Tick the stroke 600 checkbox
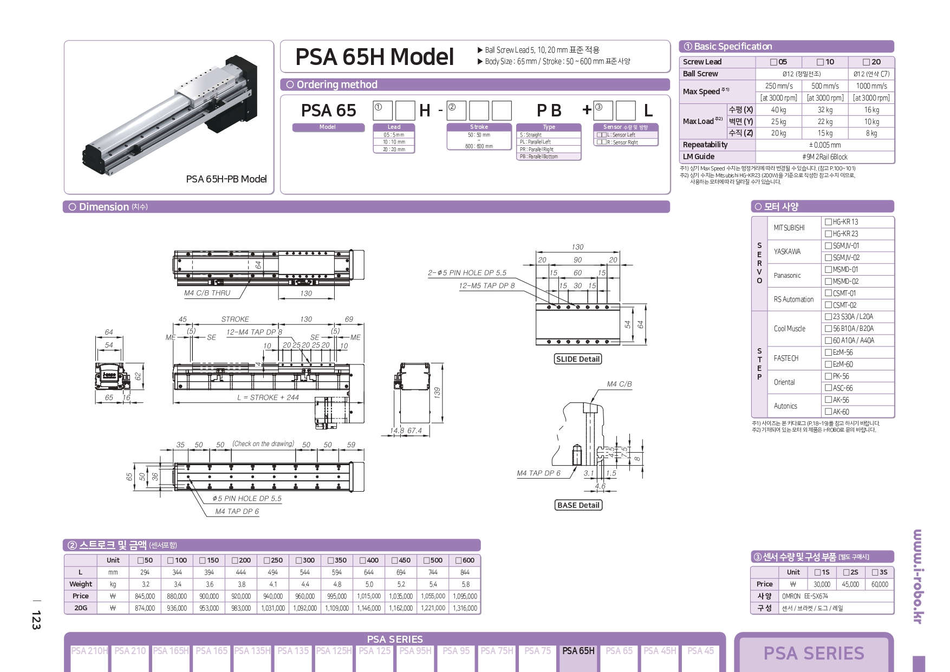The width and height of the screenshot is (950, 672). pos(458,560)
